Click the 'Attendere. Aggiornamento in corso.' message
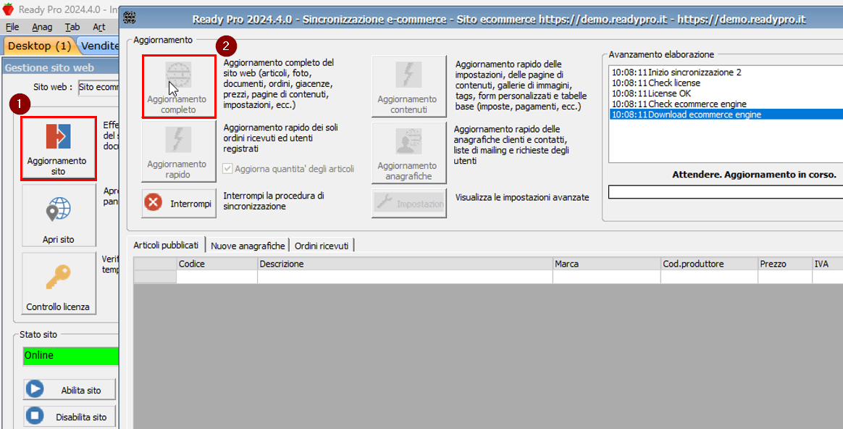The width and height of the screenshot is (843, 429). [755, 175]
